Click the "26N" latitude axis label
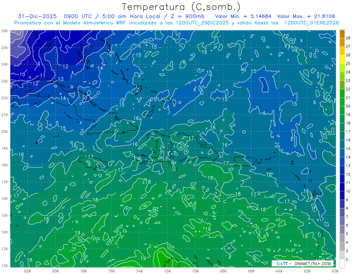 (x=4, y=31)
